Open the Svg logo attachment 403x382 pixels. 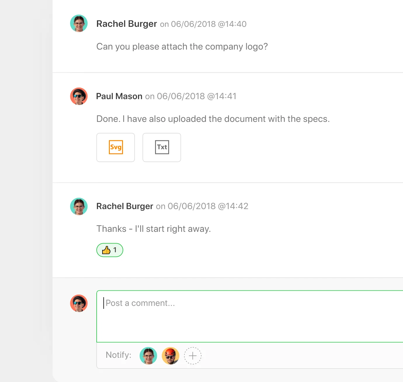tap(116, 147)
